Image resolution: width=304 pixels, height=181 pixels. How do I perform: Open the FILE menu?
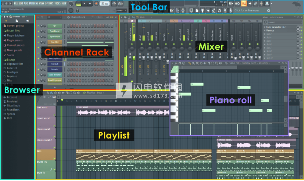click(16, 3)
